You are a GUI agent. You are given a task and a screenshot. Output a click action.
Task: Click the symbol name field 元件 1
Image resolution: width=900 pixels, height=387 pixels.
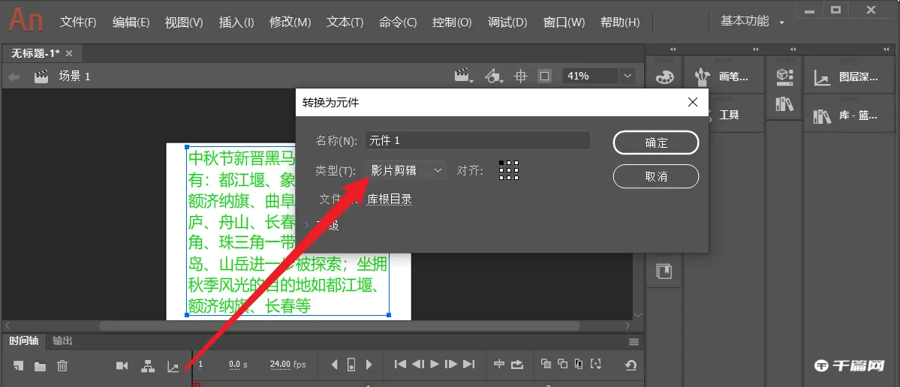(477, 140)
